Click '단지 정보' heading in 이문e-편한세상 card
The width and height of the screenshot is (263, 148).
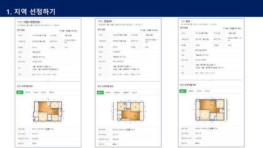click(x=21, y=30)
